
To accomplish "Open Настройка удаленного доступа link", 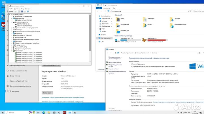I will pos(115,66).
